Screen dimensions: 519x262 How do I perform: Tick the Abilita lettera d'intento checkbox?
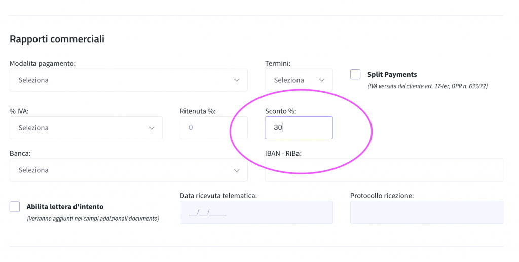click(x=15, y=206)
